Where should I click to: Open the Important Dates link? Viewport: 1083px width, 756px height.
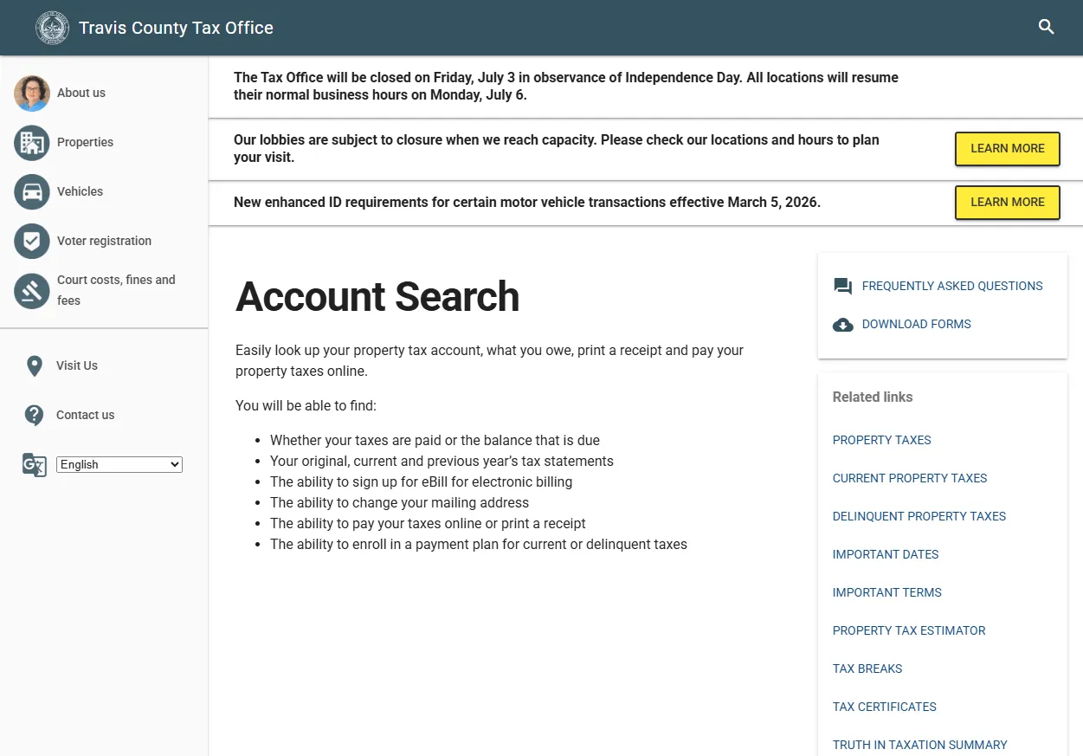(x=886, y=554)
